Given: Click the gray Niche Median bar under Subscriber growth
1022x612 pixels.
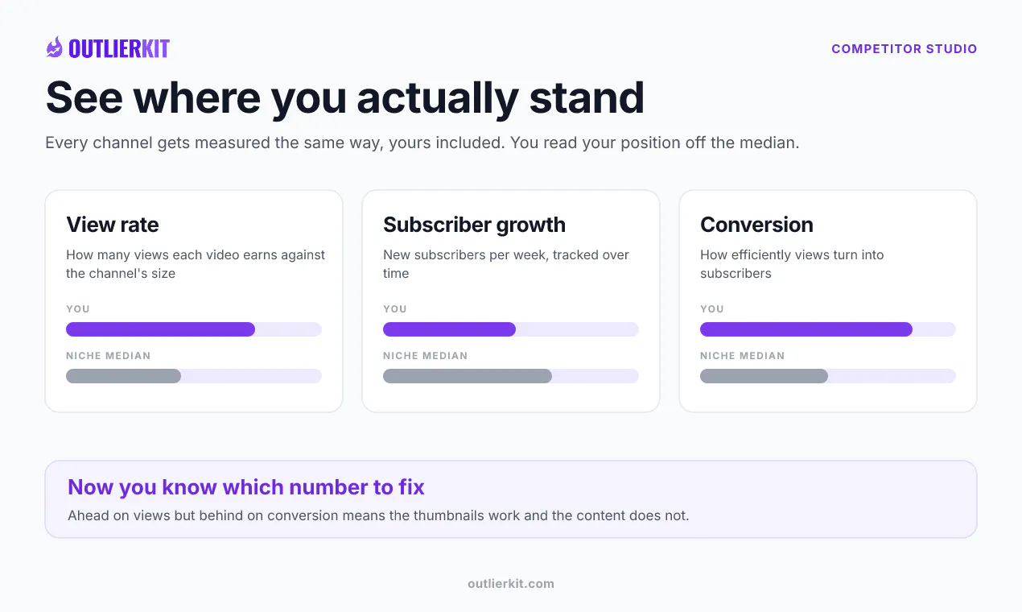Looking at the screenshot, I should click(x=468, y=376).
